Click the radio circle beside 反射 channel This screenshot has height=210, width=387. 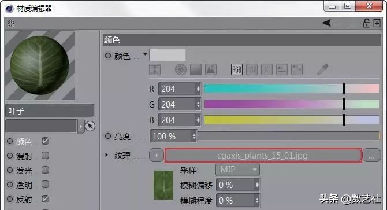click(x=10, y=199)
